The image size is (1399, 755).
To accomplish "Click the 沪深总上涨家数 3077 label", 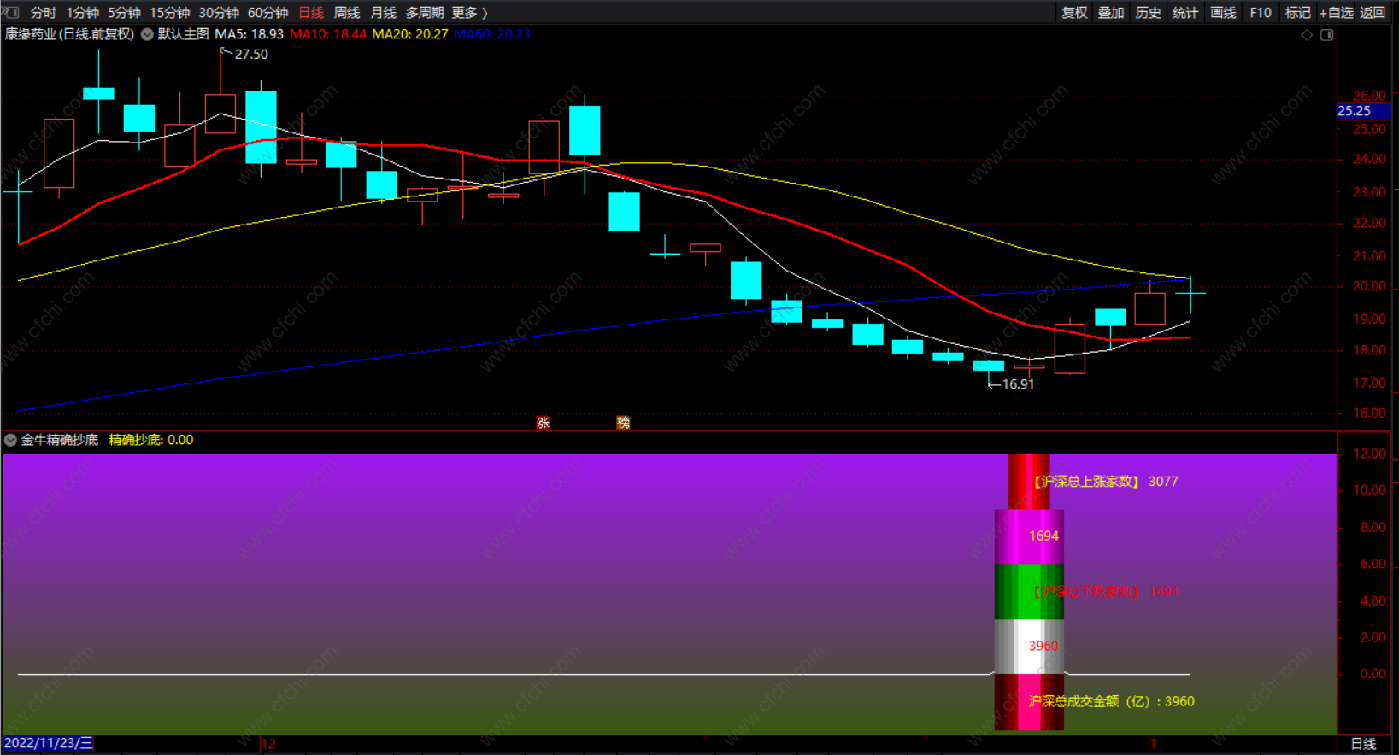I will [x=1104, y=482].
